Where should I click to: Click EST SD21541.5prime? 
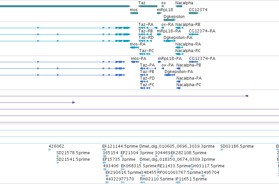coord(73,159)
